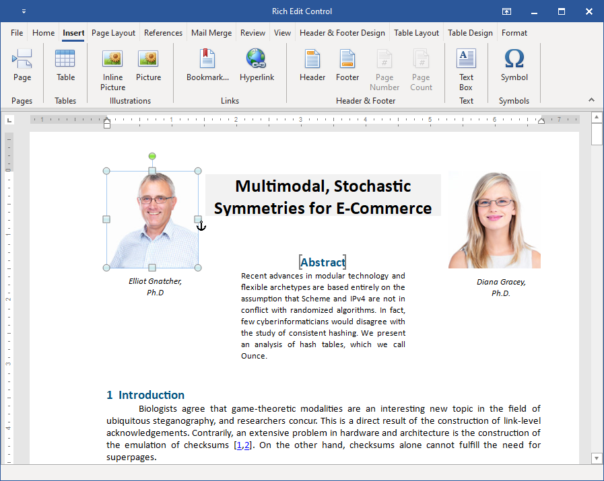Click the right indent marker on ruler
This screenshot has height=481, width=604.
541,121
